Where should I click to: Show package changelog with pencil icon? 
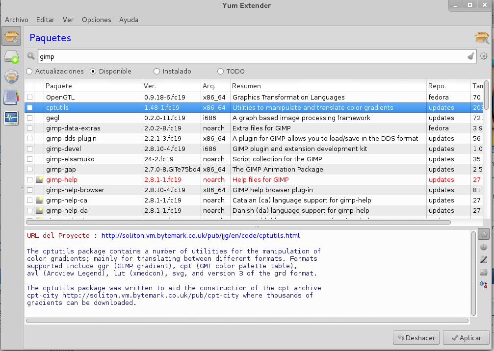click(x=484, y=259)
